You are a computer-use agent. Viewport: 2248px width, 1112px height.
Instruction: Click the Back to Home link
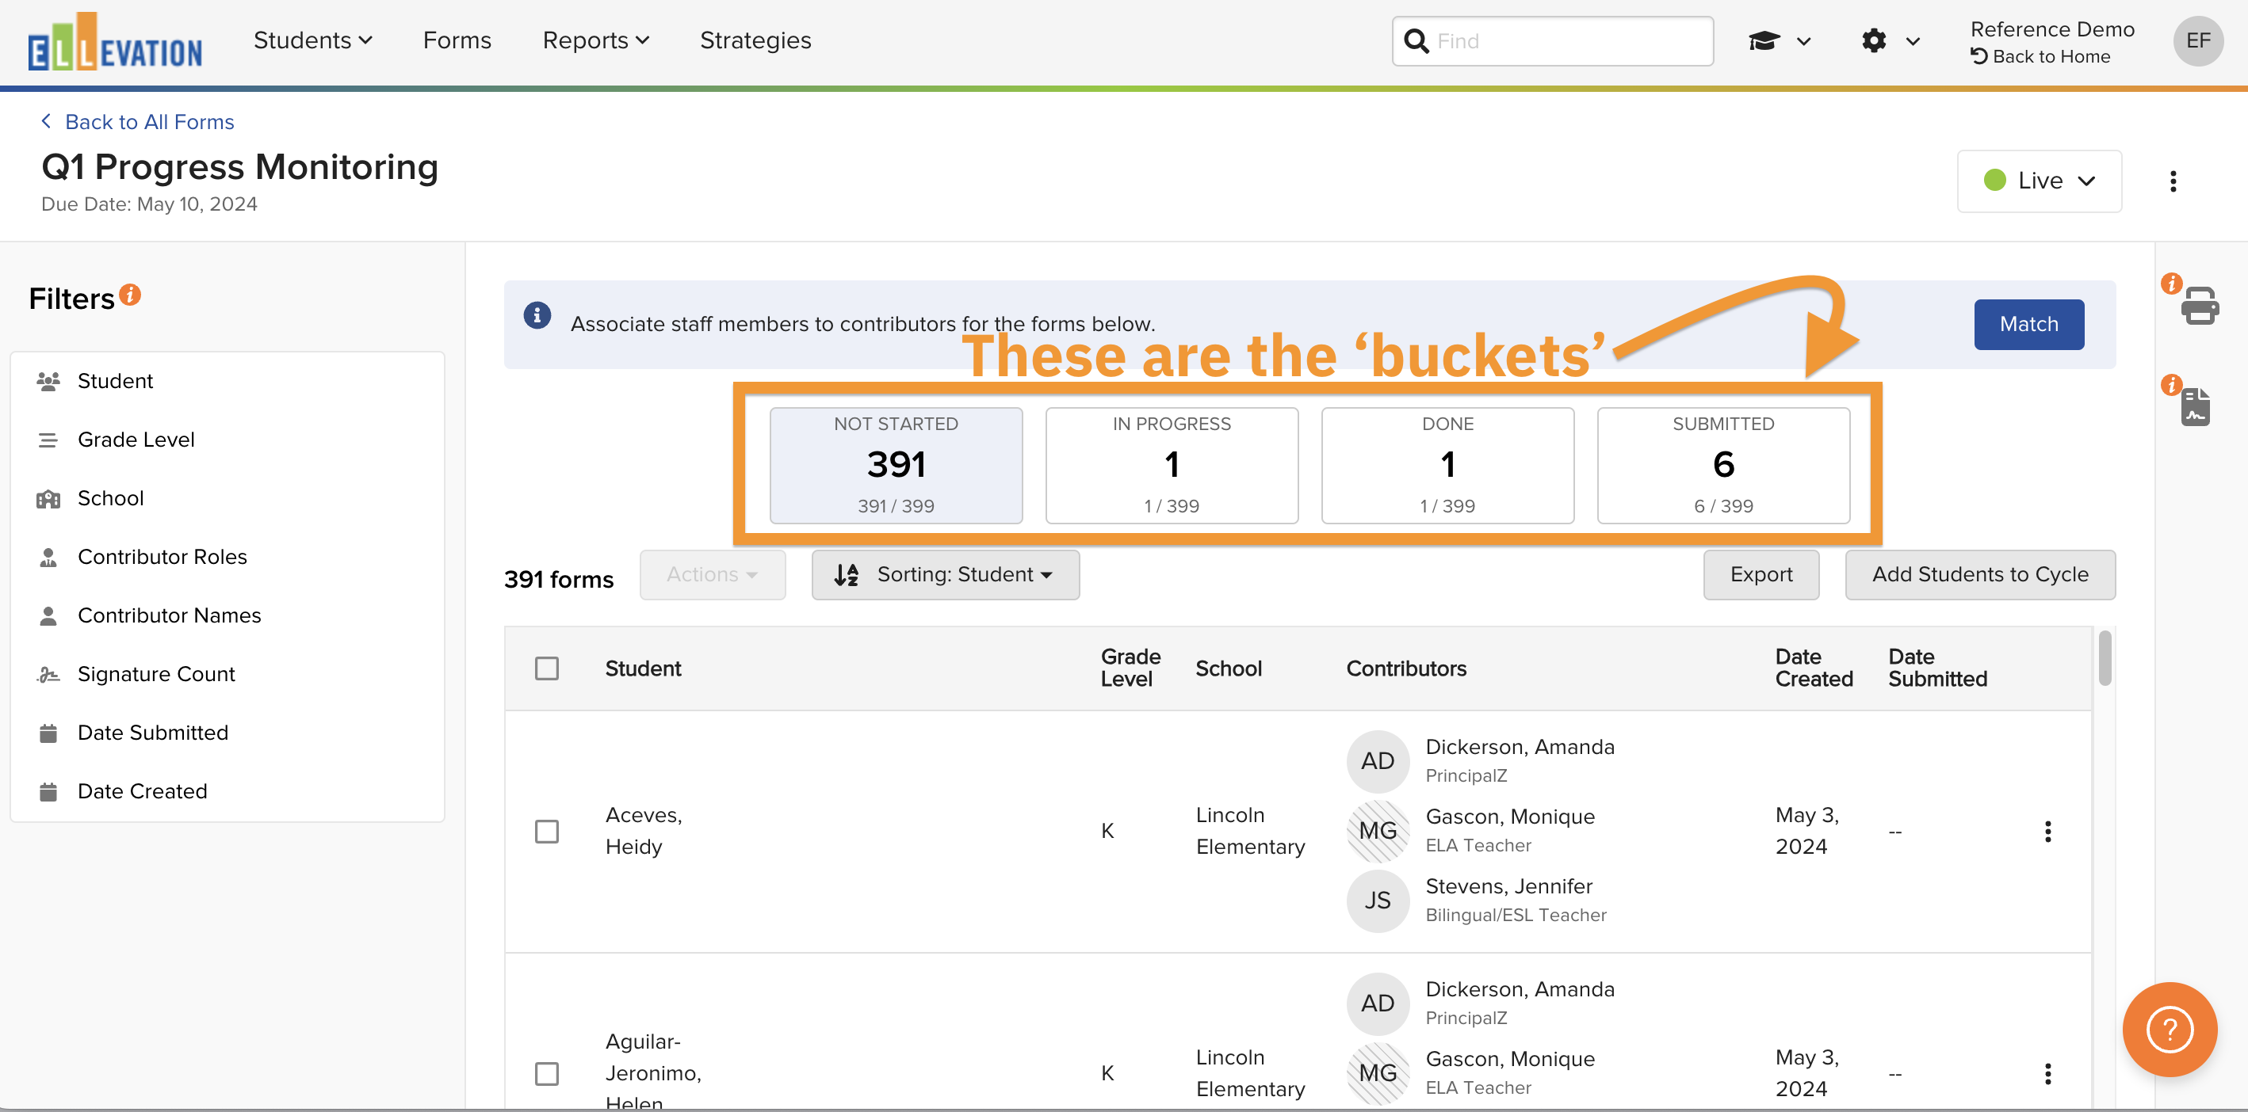(x=2040, y=57)
